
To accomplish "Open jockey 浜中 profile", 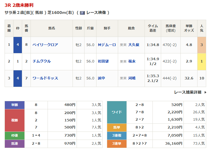I will pos(102,78).
